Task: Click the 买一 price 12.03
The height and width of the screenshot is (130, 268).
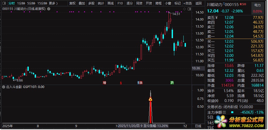Action: [x=229, y=42]
